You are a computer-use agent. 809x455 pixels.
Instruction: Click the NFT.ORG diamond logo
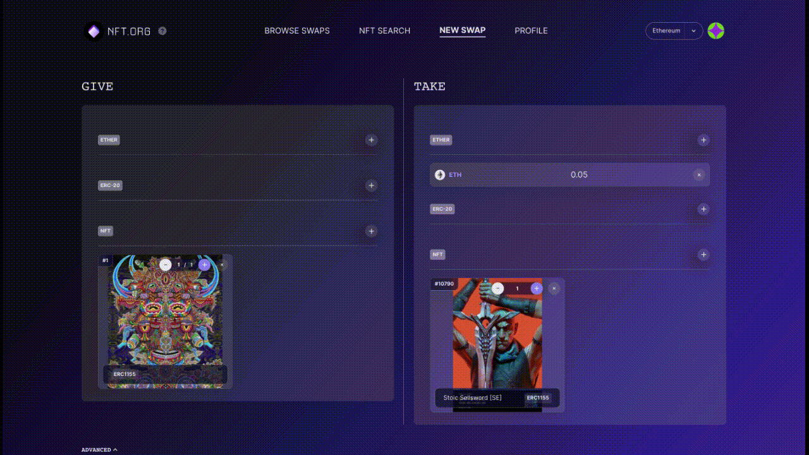94,31
